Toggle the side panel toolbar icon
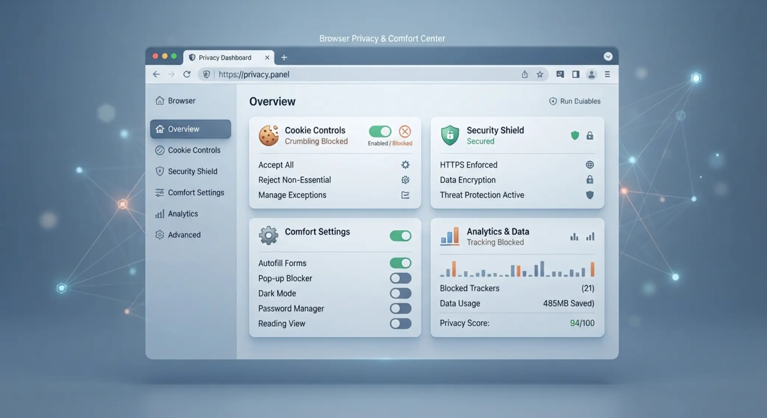Screen dimensions: 767x418 [x=576, y=74]
